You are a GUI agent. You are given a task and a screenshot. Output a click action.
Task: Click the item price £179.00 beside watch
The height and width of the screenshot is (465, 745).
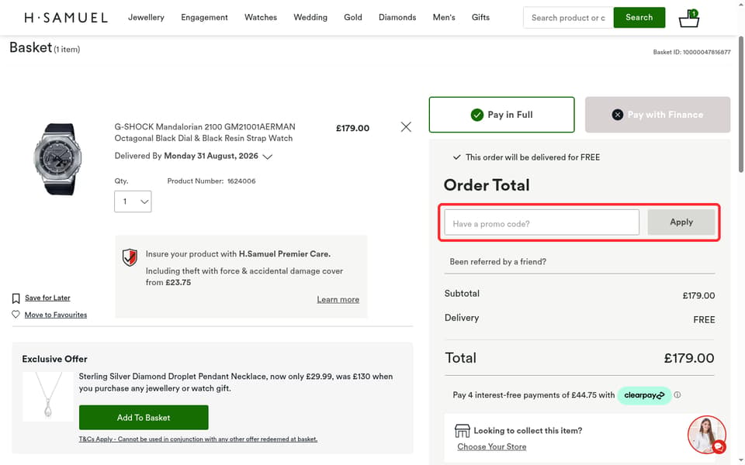tap(352, 128)
